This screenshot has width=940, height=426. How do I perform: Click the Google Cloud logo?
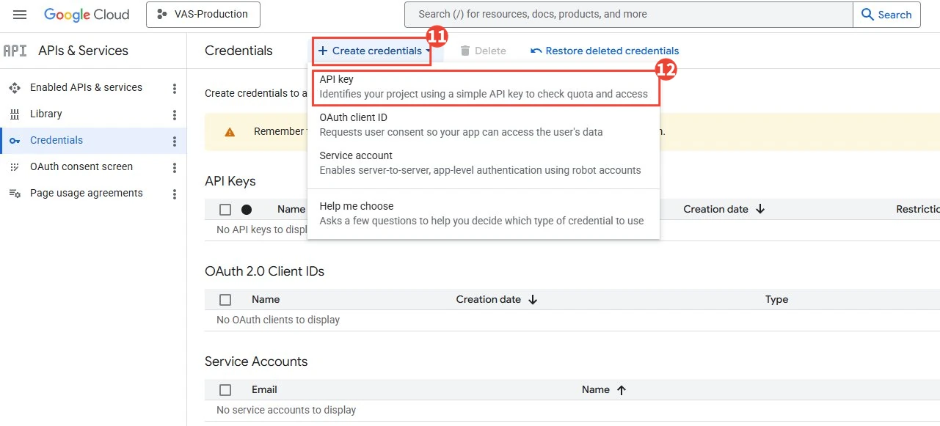87,15
